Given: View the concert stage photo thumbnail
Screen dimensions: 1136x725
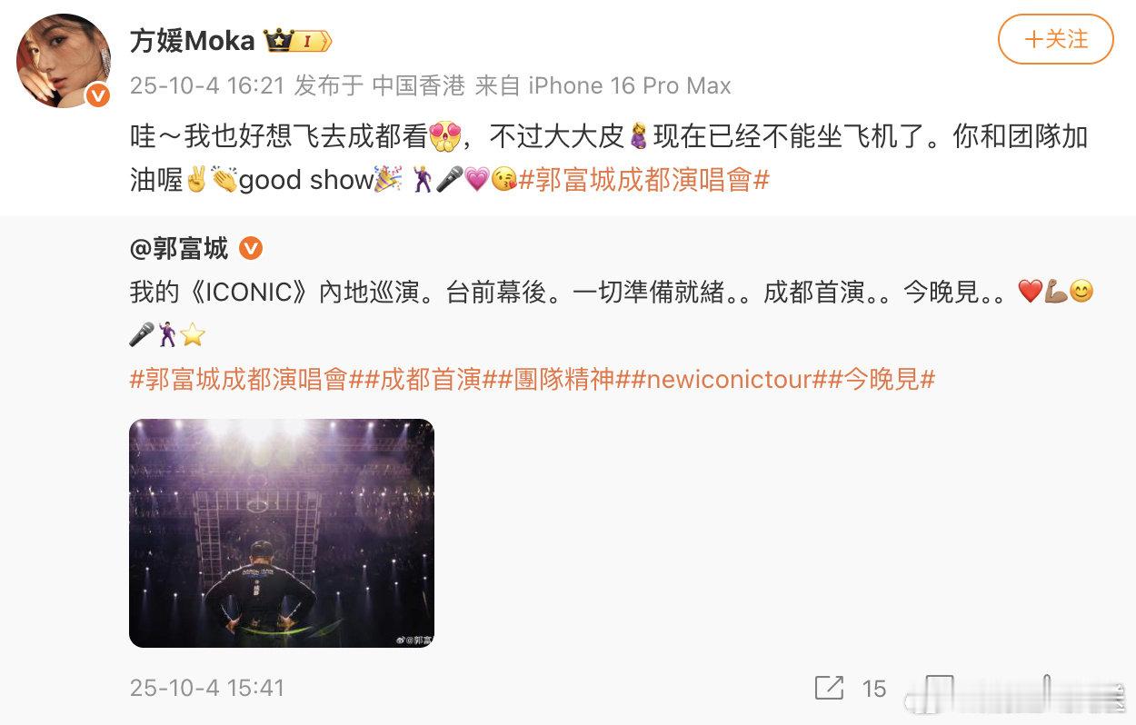Looking at the screenshot, I should tap(282, 533).
